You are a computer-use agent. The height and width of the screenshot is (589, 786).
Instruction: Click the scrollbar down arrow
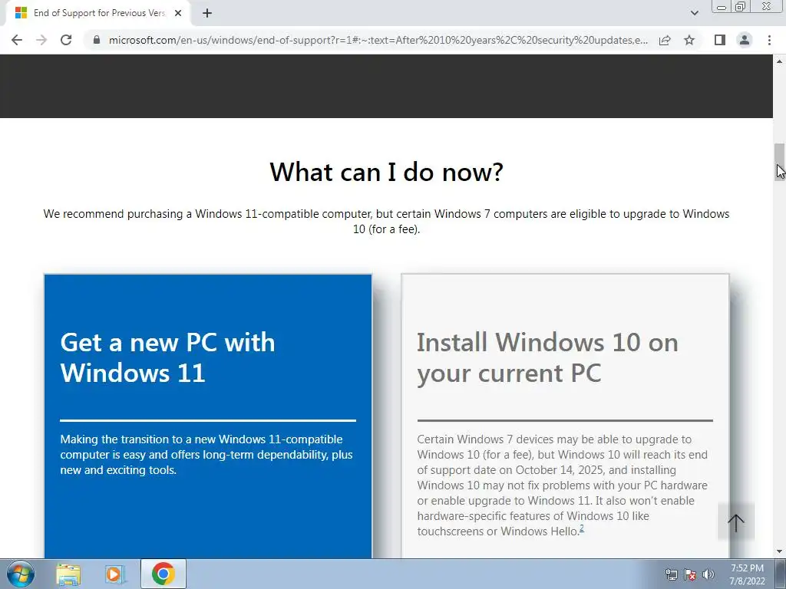tap(780, 551)
